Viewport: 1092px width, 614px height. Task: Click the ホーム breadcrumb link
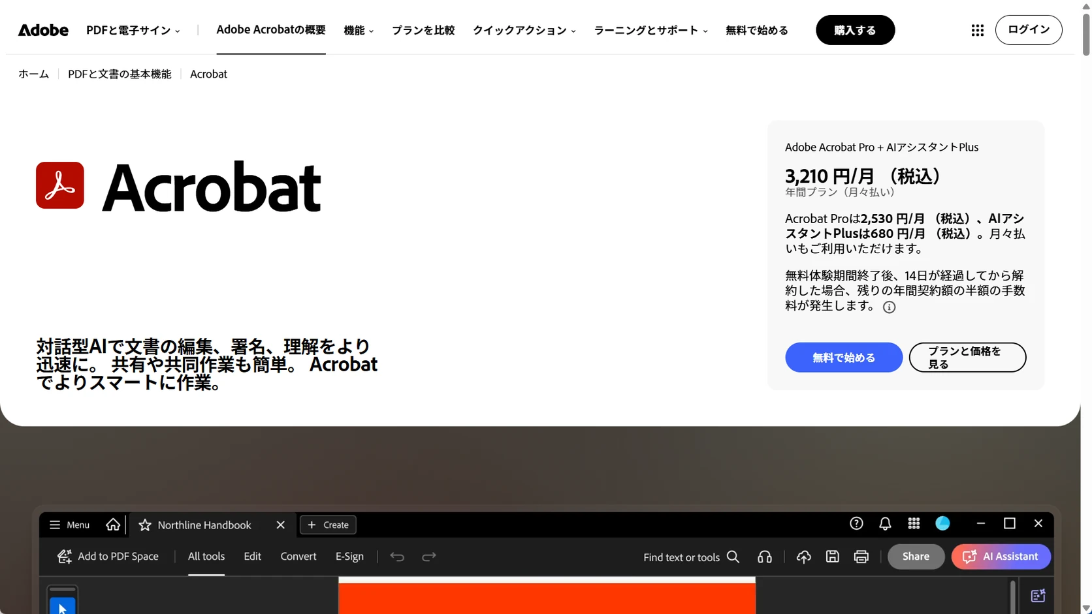tap(34, 74)
